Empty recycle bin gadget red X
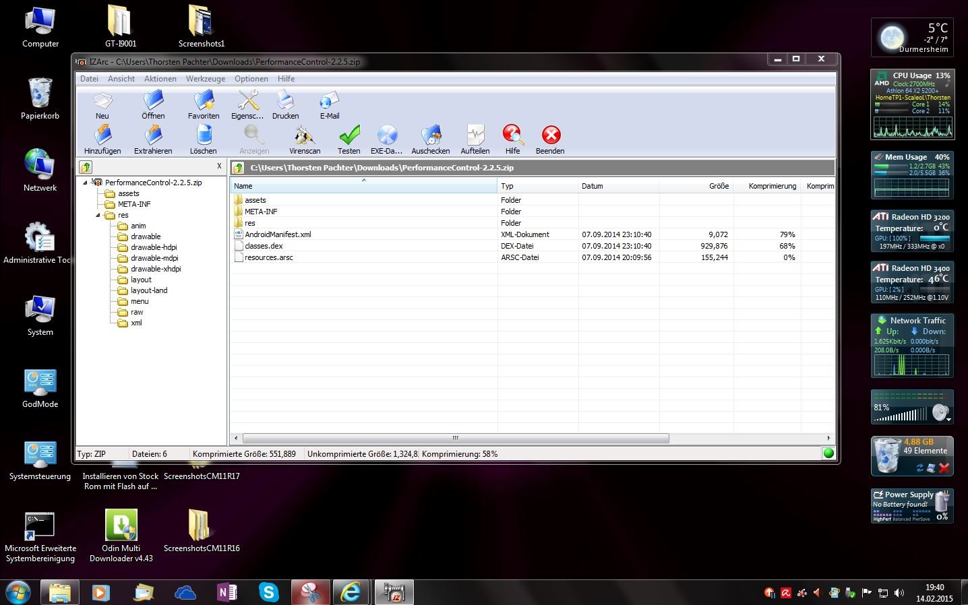The height and width of the screenshot is (605, 968). click(944, 468)
